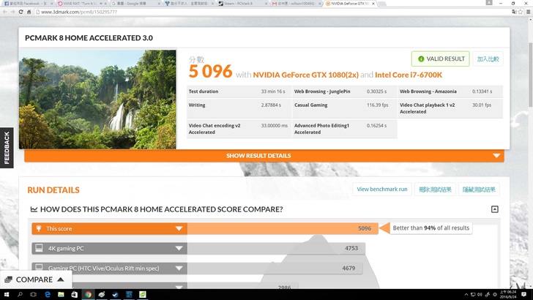Switch to the WWE NXT tab
Screen dimensions: 533x300
pos(81,4)
